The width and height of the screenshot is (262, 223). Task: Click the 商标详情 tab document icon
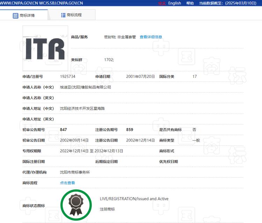coord(15,15)
